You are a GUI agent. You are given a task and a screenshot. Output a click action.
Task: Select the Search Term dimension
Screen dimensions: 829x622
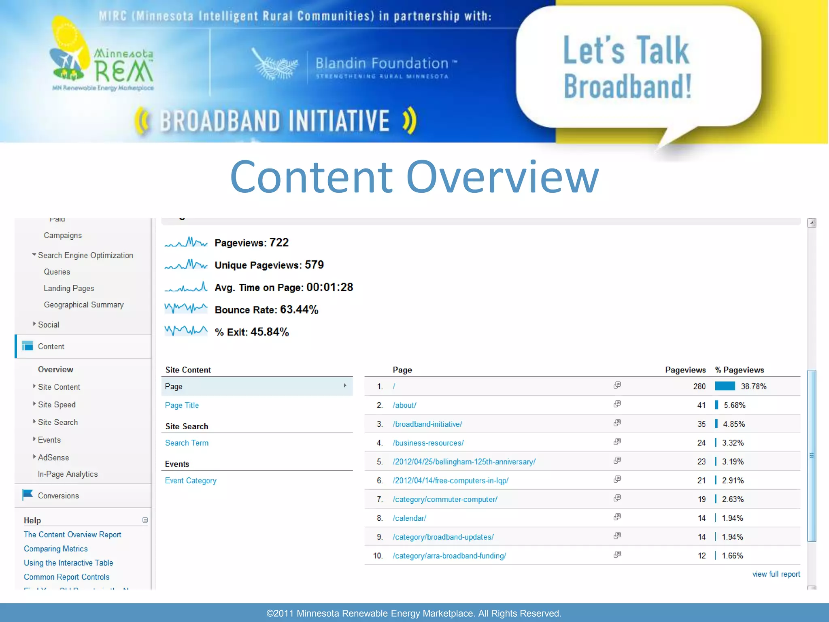click(187, 443)
